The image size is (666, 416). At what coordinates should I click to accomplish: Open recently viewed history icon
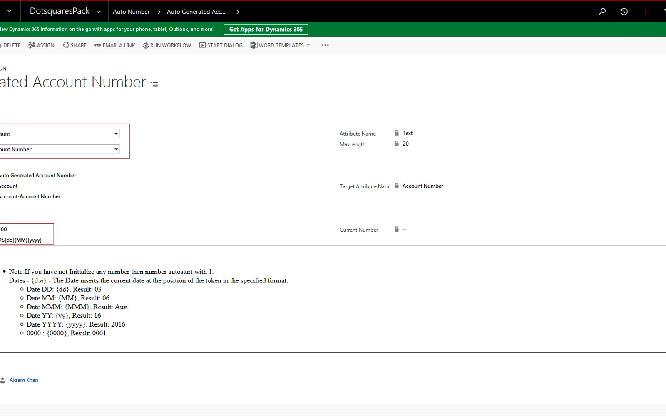(624, 12)
